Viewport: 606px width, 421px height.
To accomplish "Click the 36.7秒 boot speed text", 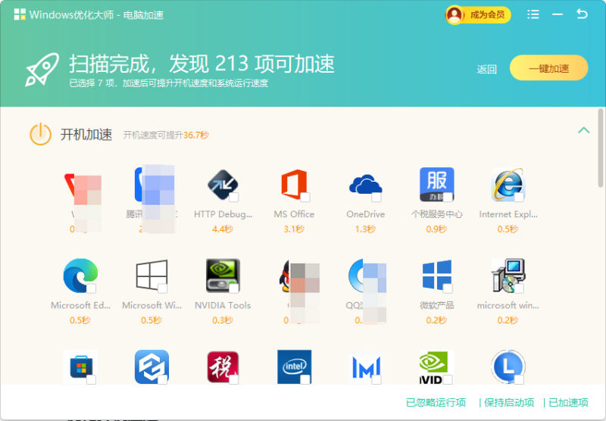I will click(x=196, y=136).
